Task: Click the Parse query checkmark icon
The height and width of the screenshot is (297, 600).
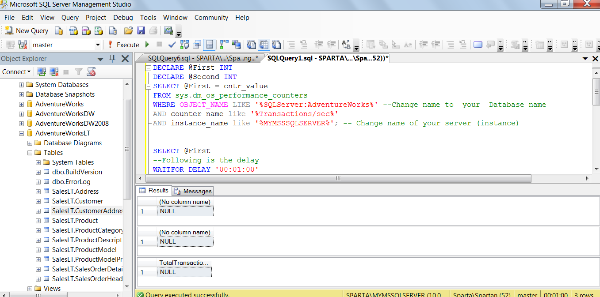Action: 172,45
